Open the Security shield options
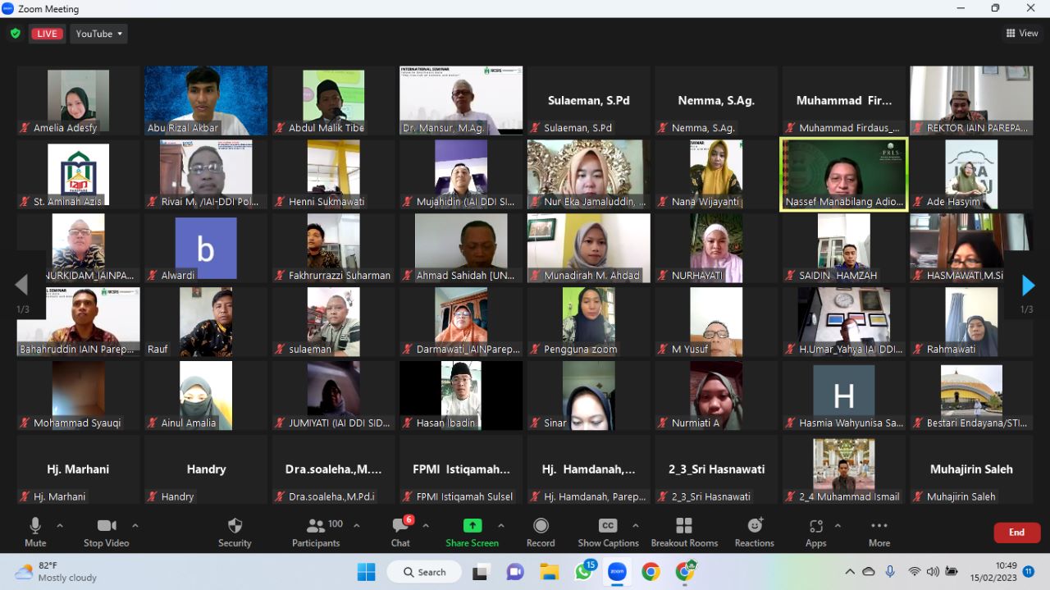This screenshot has height=590, width=1050. point(235,531)
